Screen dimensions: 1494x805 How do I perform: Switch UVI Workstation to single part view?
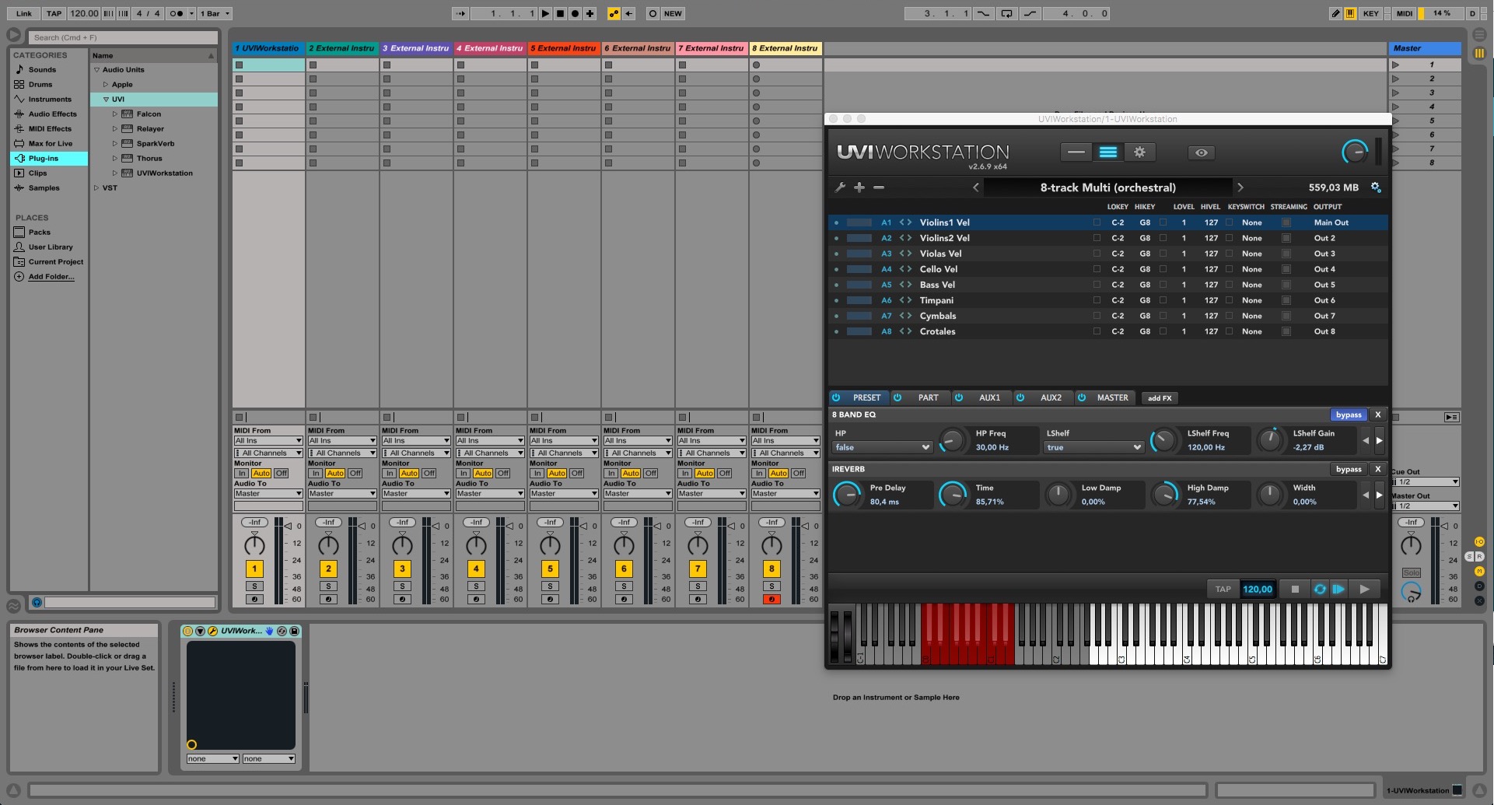point(1076,152)
